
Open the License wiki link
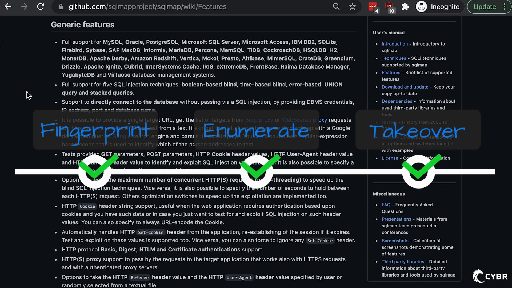(390, 158)
